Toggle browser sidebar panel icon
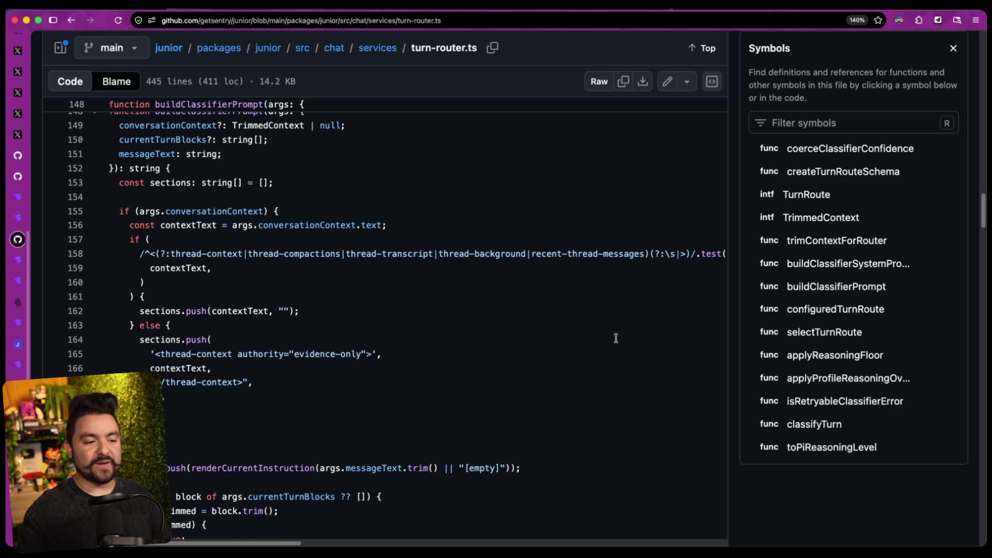Screen dimensions: 992x558 coord(53,20)
